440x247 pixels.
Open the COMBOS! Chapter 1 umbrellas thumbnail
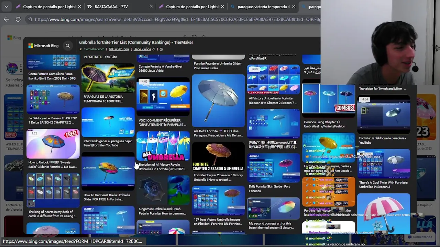pos(329,99)
